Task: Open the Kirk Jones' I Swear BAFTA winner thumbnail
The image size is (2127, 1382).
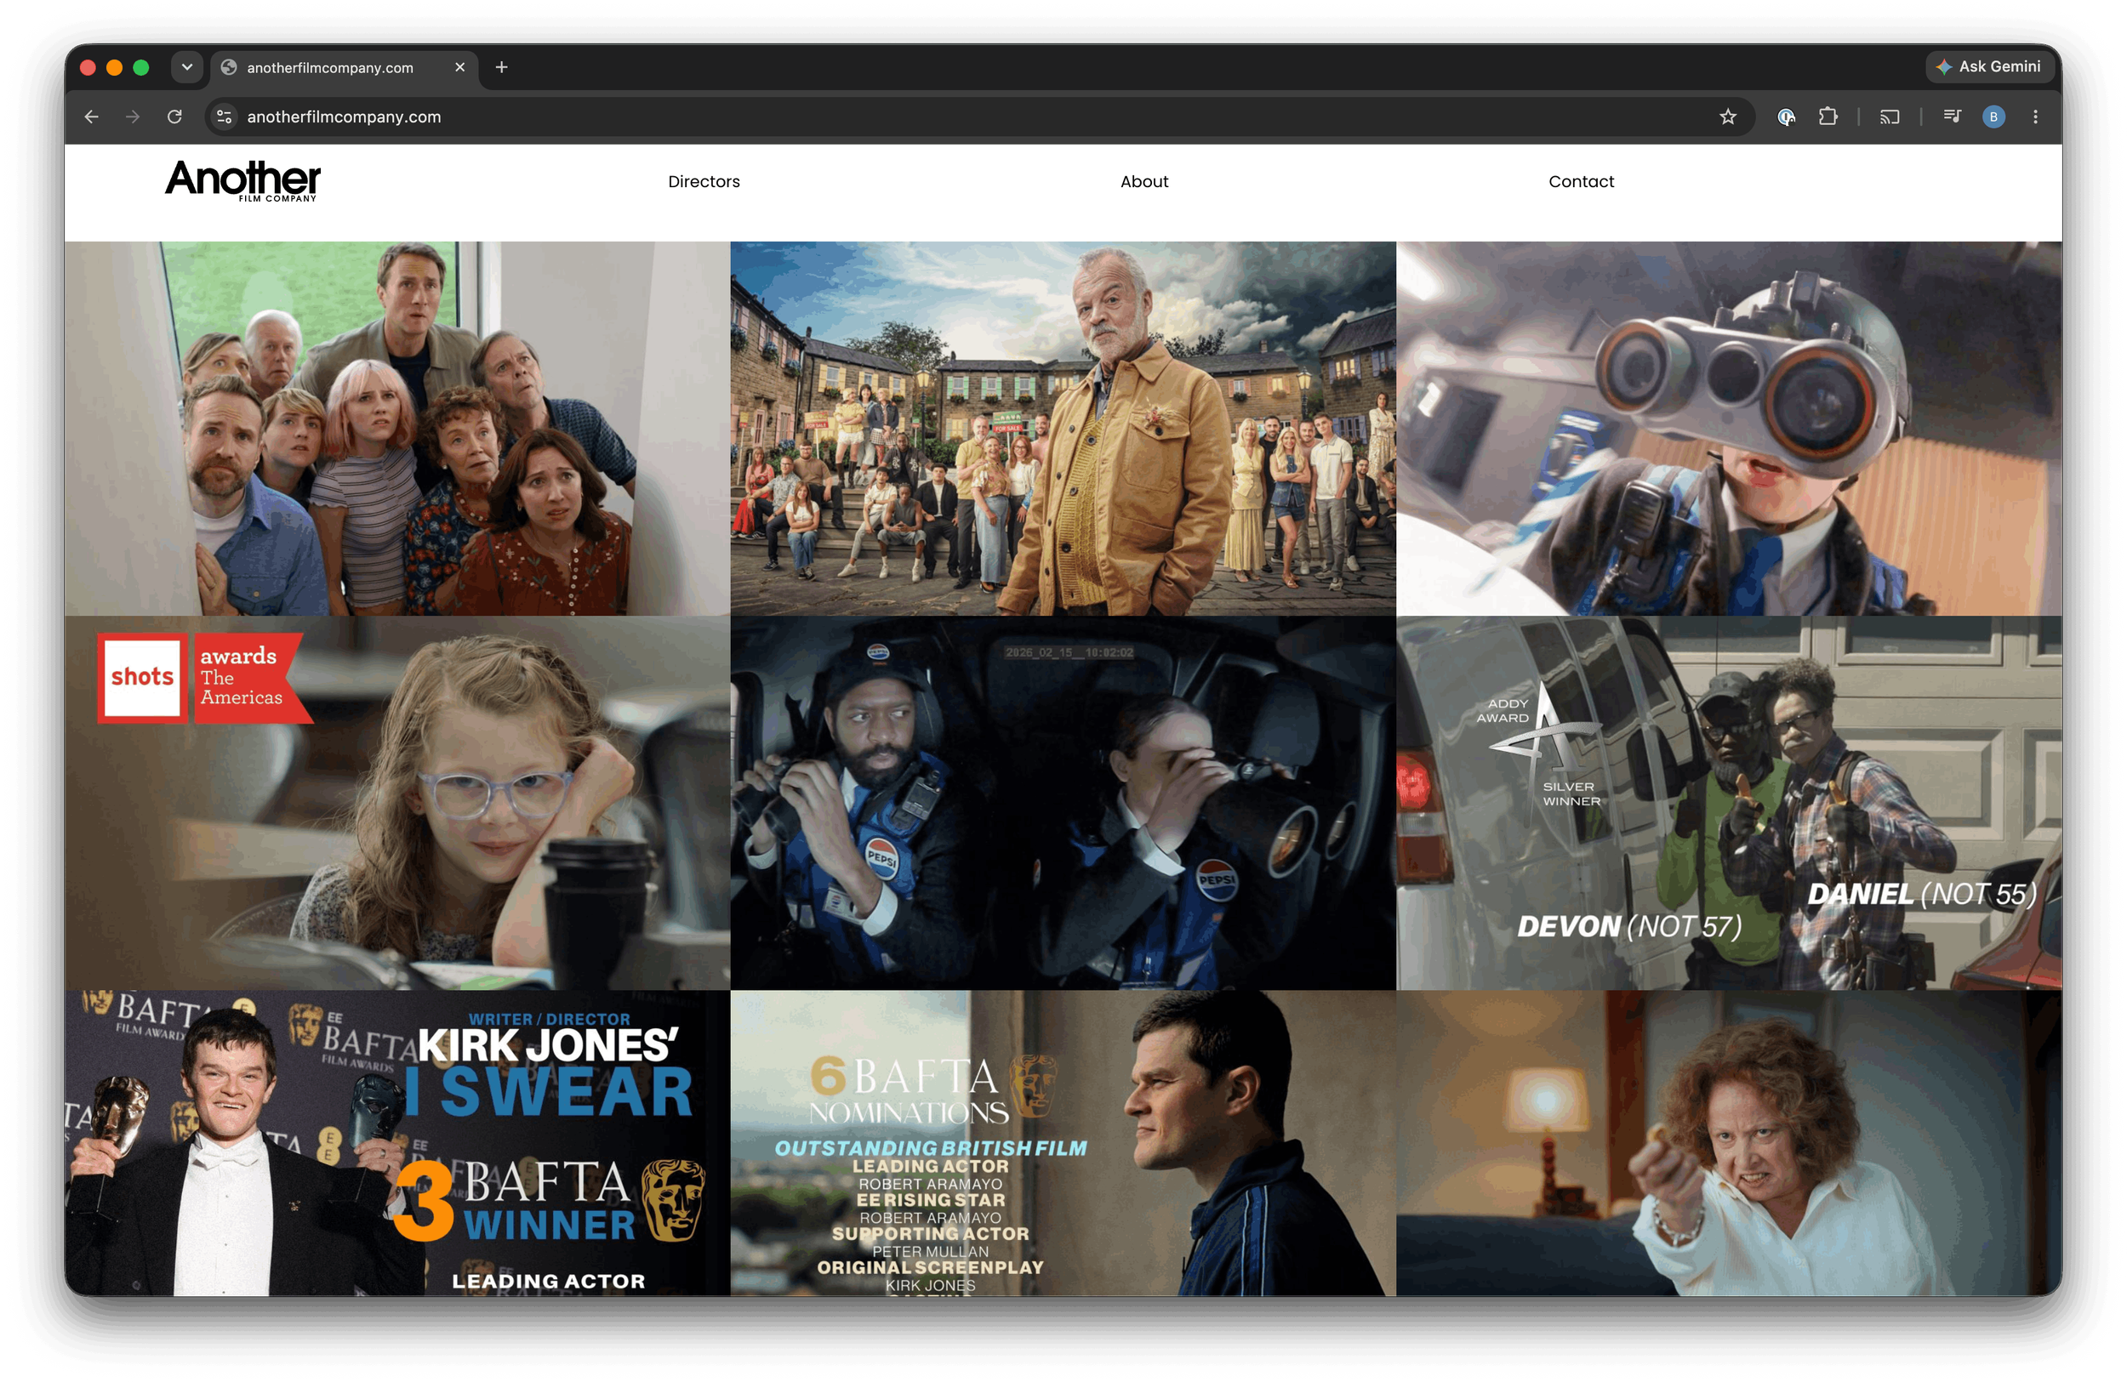Action: [x=396, y=1142]
